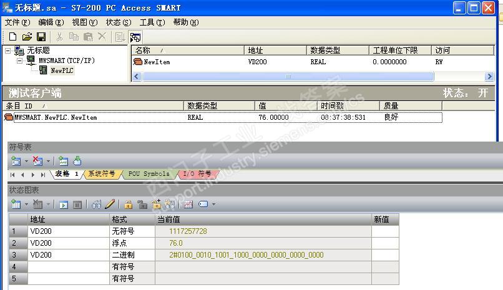The width and height of the screenshot is (503, 290).
Task: Click empty address cell in row 4
Action: [69, 267]
